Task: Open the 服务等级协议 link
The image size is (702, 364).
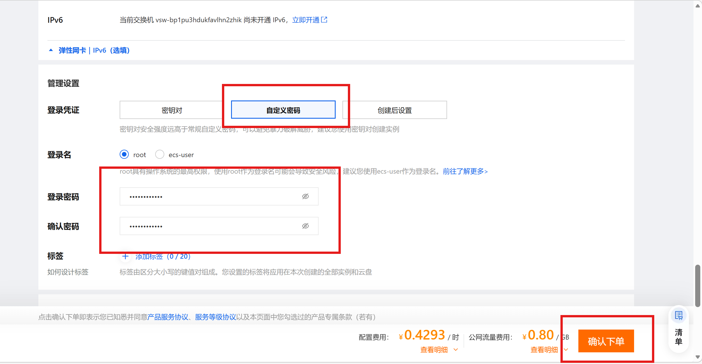Action: pyautogui.click(x=215, y=317)
